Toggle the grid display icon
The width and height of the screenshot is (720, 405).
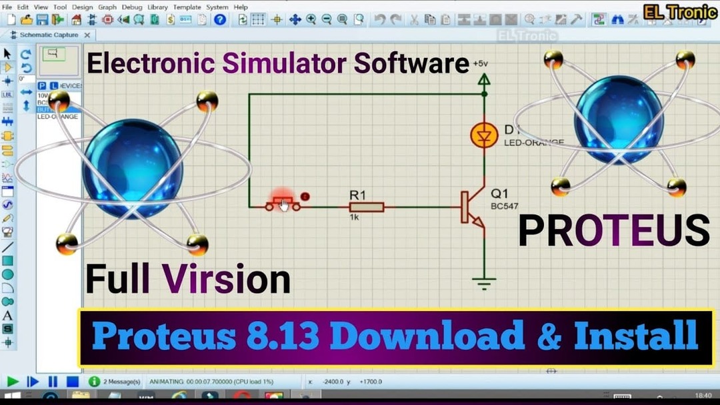point(258,20)
